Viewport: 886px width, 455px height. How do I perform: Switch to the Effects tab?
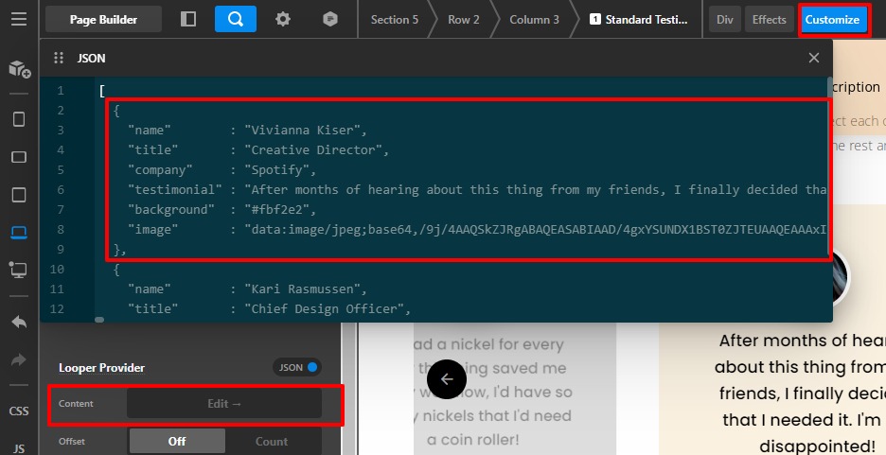[x=769, y=19]
